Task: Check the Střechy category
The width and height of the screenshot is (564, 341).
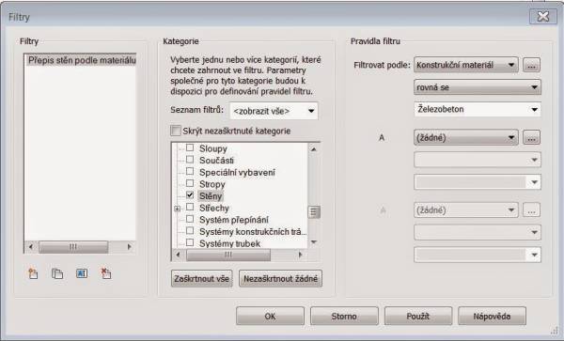Action: tap(190, 208)
